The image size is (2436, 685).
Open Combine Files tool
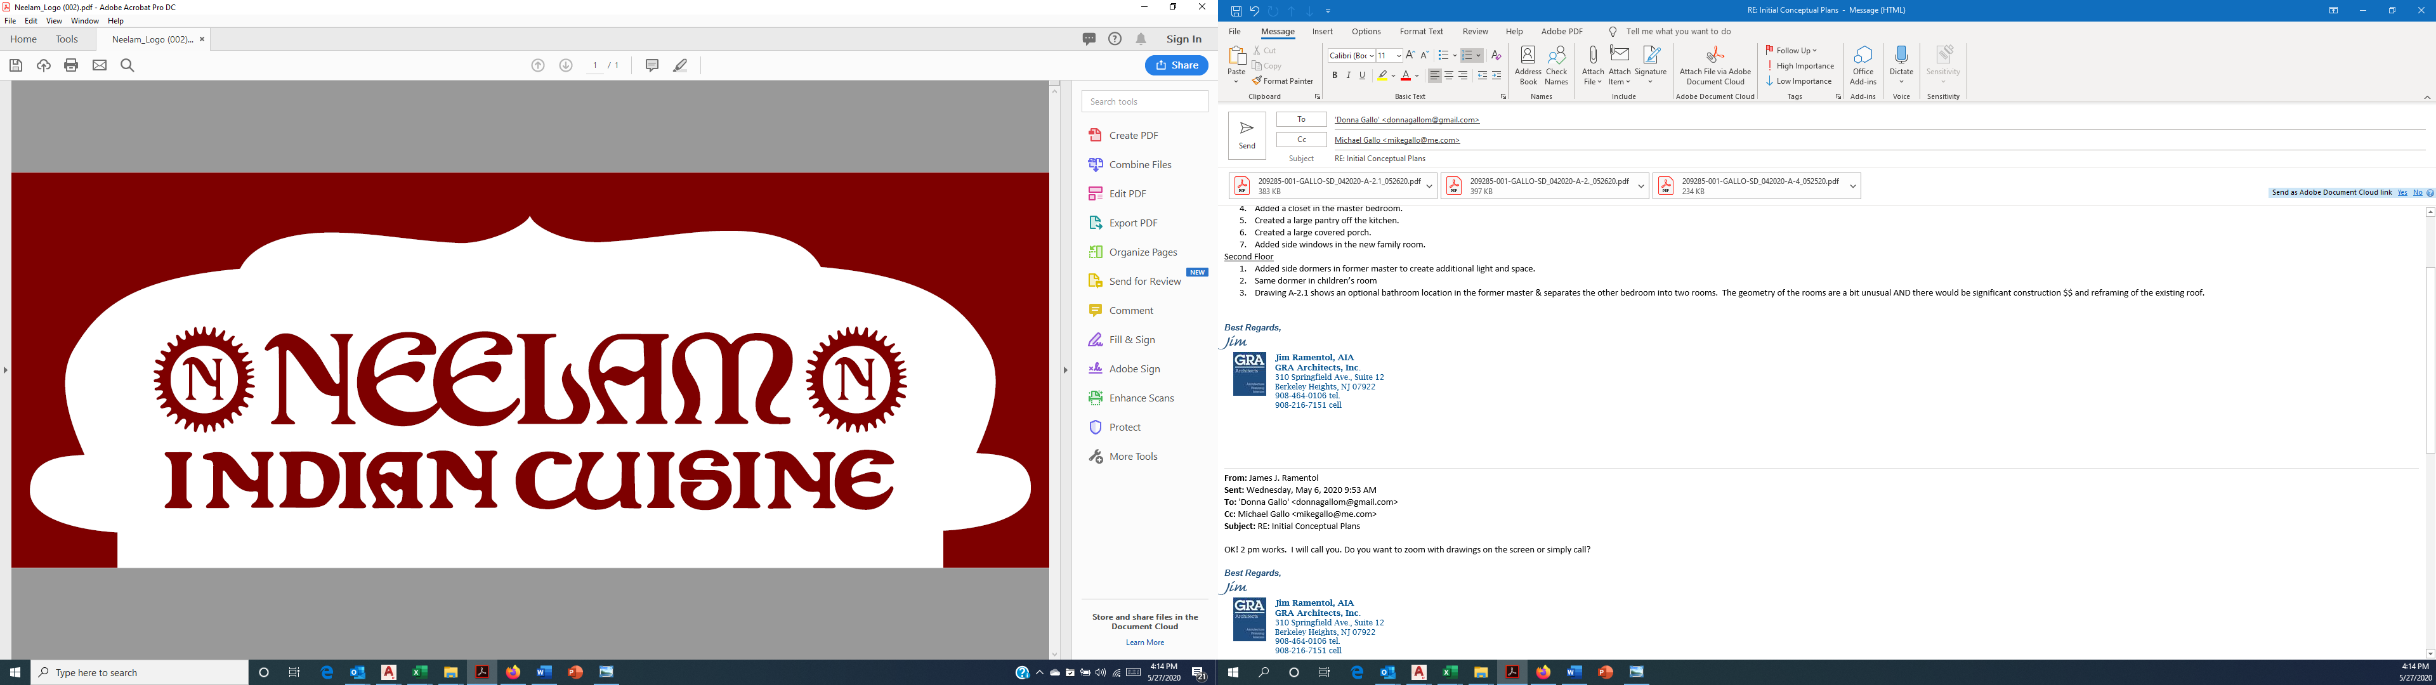(1130, 165)
